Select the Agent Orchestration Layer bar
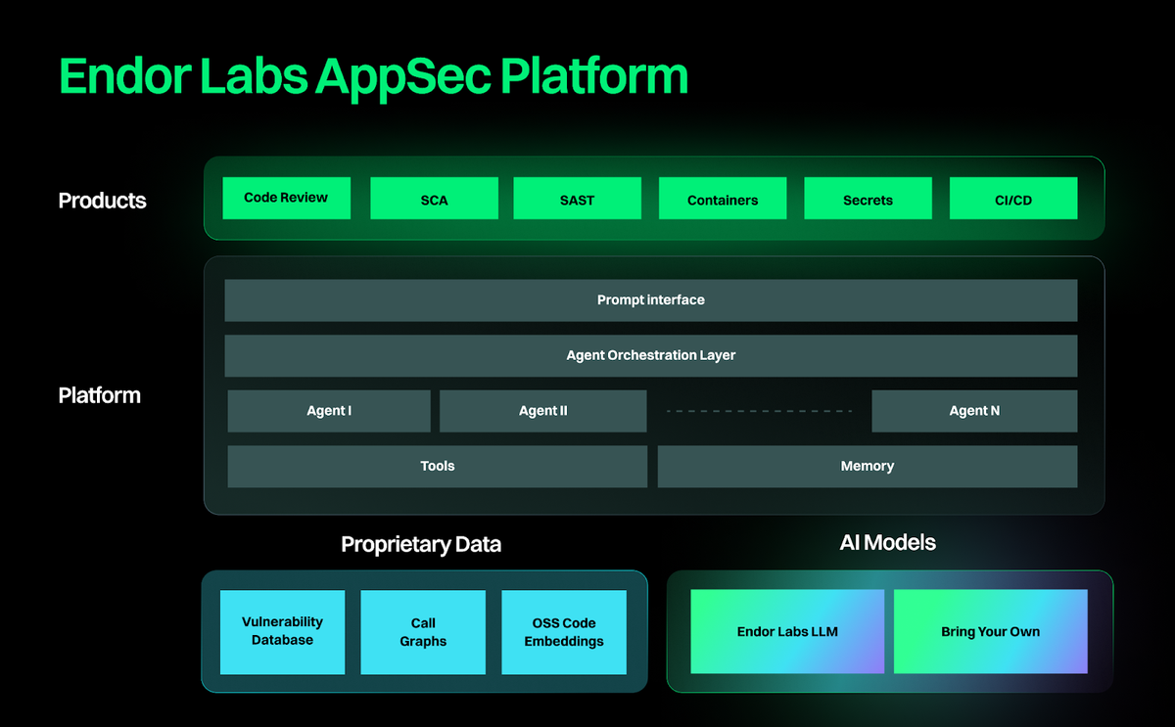This screenshot has width=1175, height=727. tap(651, 355)
